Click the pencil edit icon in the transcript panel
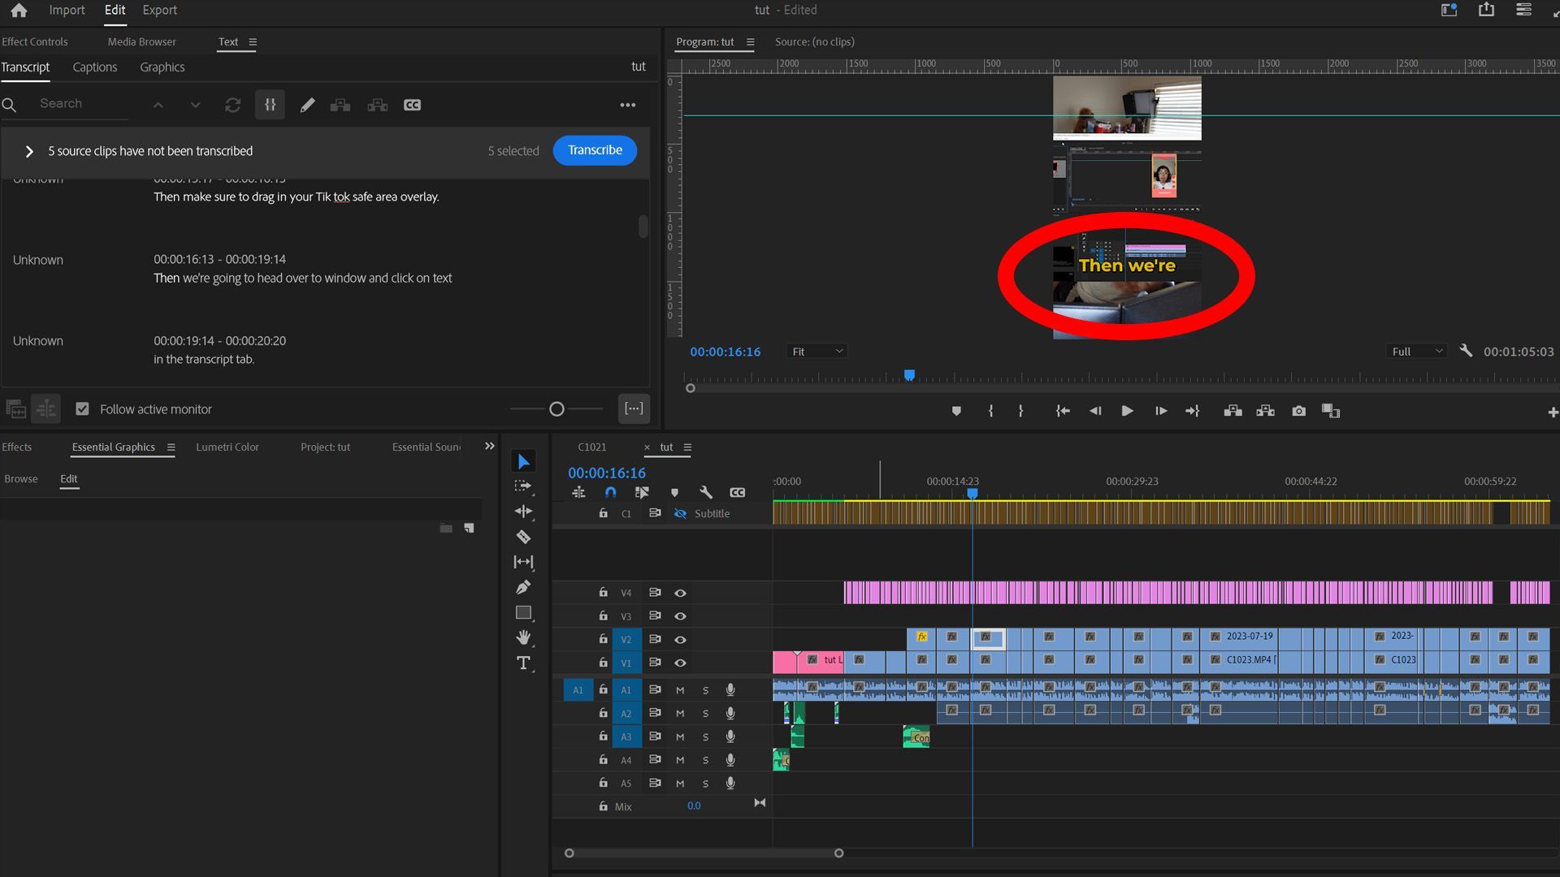The width and height of the screenshot is (1560, 877). [308, 105]
